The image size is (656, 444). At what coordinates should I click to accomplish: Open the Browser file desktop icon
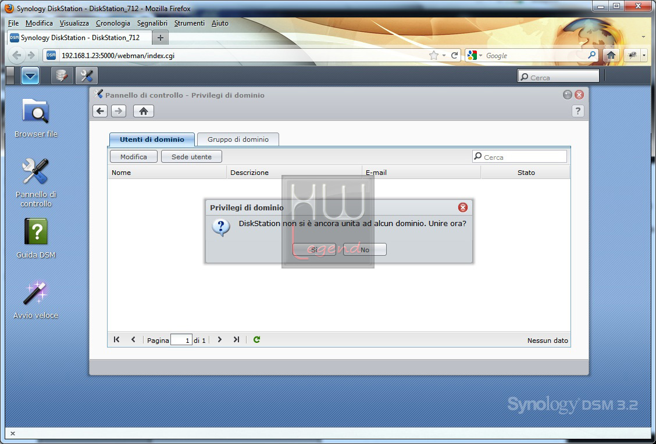(36, 117)
